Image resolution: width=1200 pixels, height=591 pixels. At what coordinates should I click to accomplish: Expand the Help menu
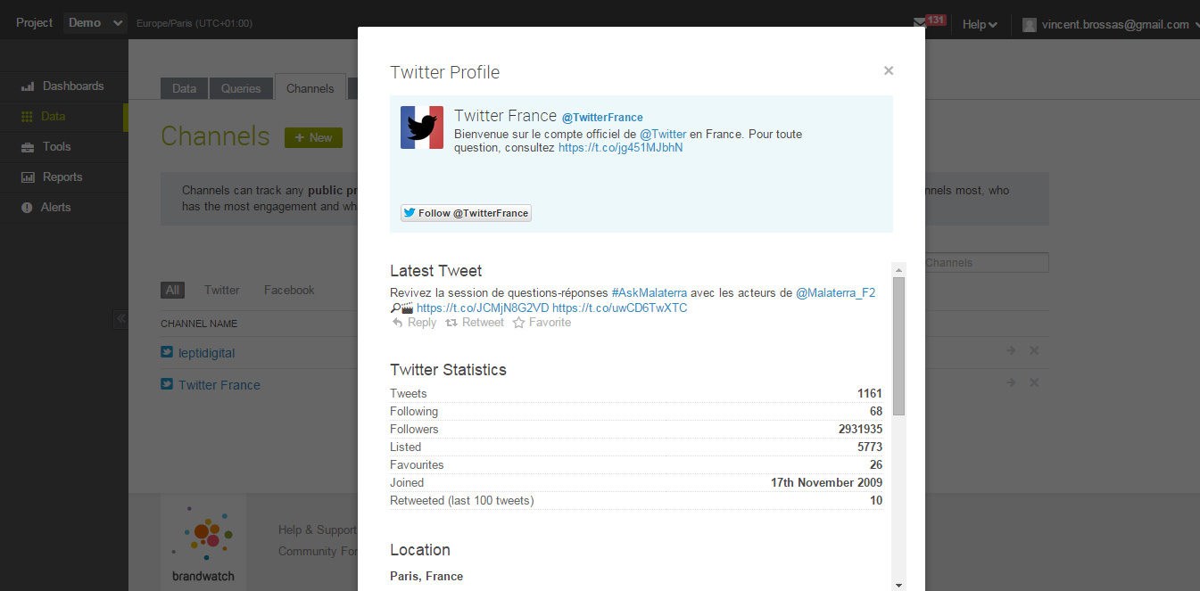click(x=980, y=25)
